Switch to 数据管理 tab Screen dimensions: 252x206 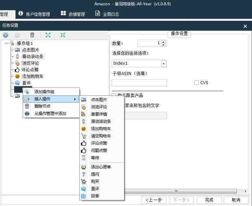(73, 14)
